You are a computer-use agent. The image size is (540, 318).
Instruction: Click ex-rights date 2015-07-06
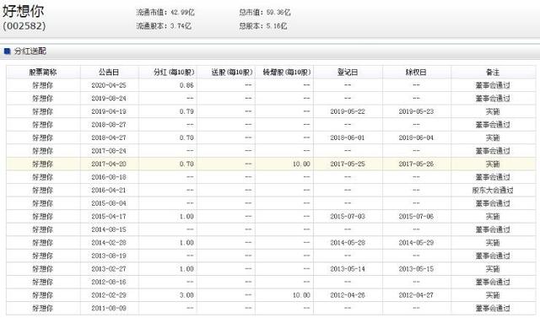416,217
